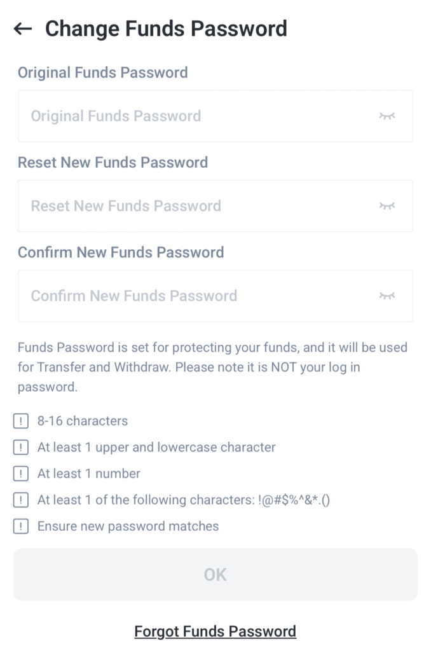Click exclamation icon beside upper and lowercase rule
Viewport: 431px width, 651px height.
click(x=21, y=448)
